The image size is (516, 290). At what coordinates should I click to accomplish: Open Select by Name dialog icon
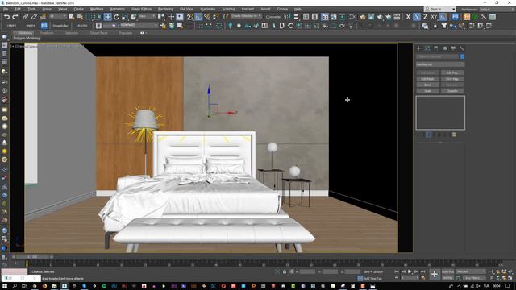click(x=80, y=17)
